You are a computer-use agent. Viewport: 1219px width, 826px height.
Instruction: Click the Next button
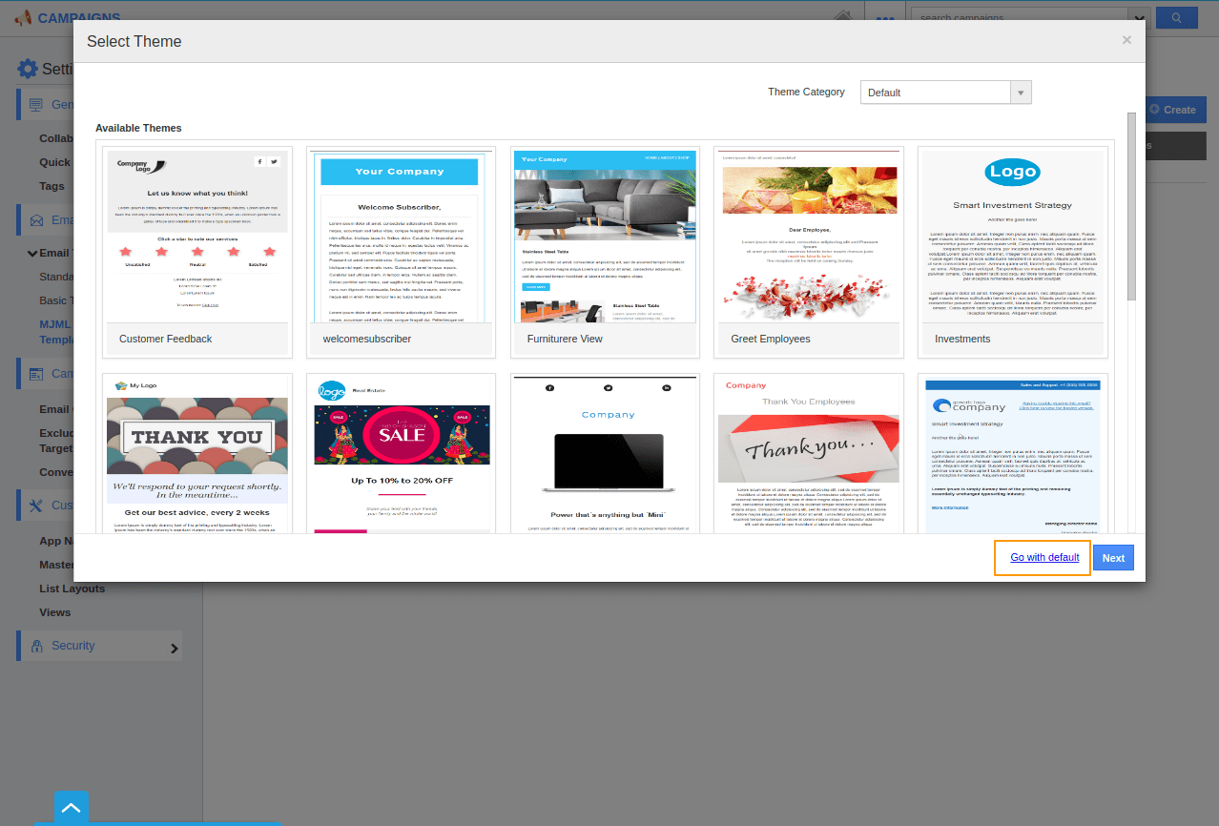pyautogui.click(x=1113, y=558)
